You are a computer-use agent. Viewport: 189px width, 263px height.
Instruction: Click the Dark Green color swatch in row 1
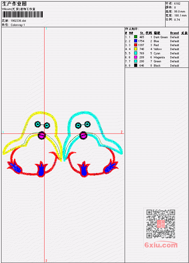coord(135,37)
